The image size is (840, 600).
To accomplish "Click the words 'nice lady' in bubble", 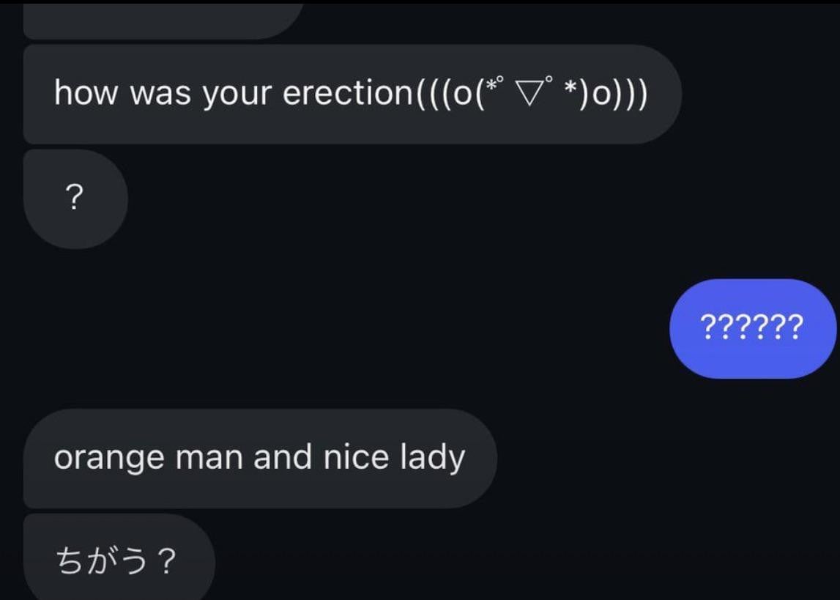I will [394, 459].
